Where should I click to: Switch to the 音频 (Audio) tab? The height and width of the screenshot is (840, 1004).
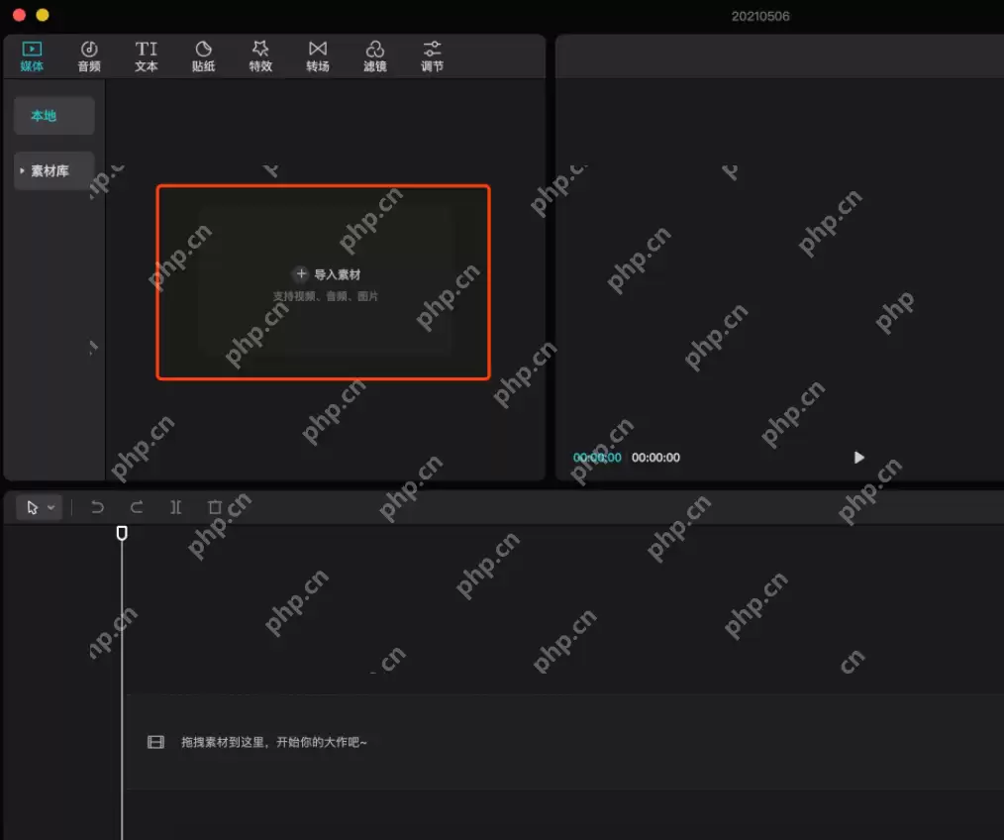(x=89, y=56)
